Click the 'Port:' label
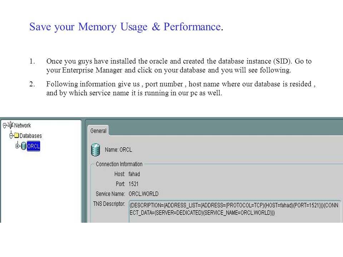The image size is (343, 257). coord(120,184)
